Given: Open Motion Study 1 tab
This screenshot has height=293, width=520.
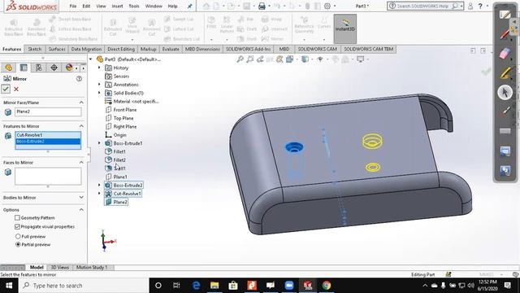Looking at the screenshot, I should click(x=92, y=268).
